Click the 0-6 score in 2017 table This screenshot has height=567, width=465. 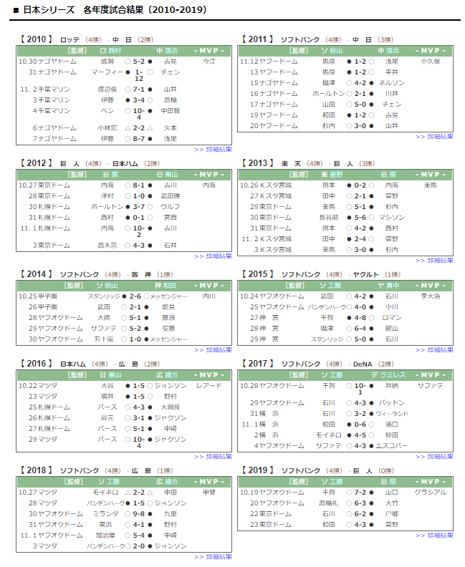pyautogui.click(x=360, y=424)
